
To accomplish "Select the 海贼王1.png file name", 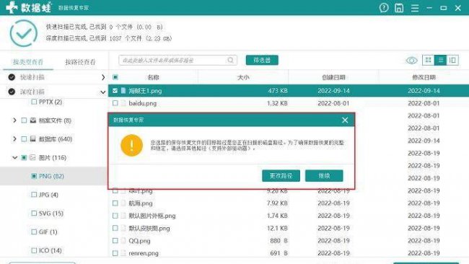I will click(145, 91).
